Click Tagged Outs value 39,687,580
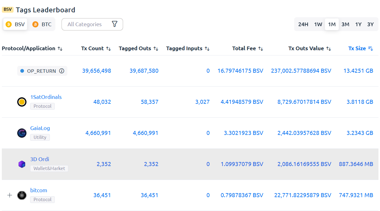Screen dimensions: 380x211 (x=144, y=71)
